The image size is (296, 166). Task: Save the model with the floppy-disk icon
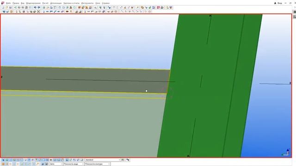(10, 7)
